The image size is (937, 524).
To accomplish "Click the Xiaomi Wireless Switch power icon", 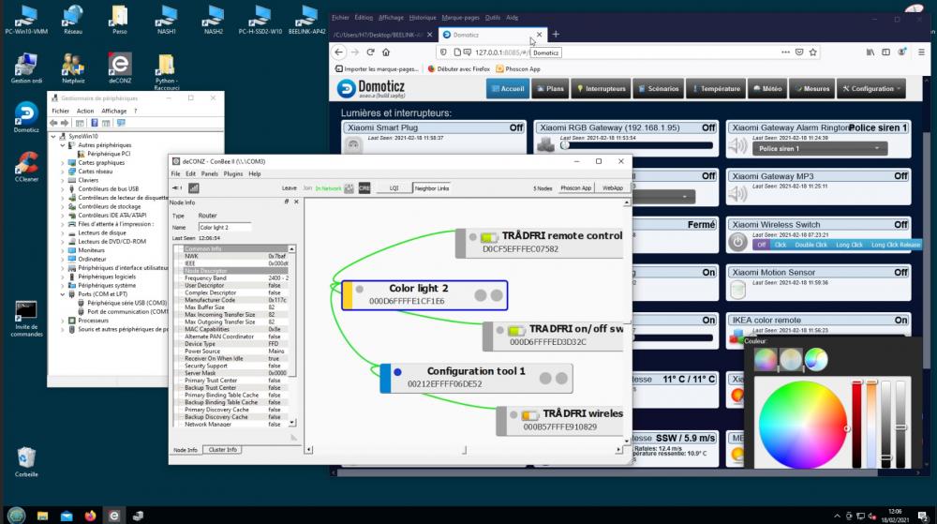I will click(x=738, y=242).
